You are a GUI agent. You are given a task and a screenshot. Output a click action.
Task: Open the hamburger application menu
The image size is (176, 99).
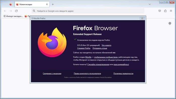[x=171, y=11]
